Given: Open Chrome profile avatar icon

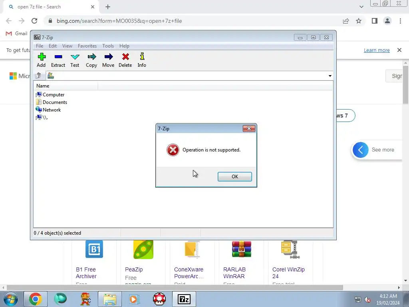Looking at the screenshot, I should [x=387, y=21].
